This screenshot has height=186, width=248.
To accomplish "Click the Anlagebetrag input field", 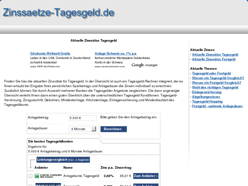I will (83, 118).
